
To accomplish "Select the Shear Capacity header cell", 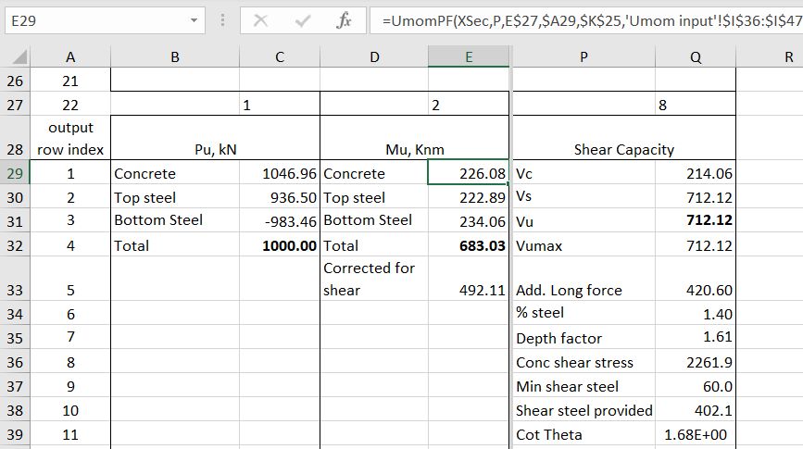I will pyautogui.click(x=623, y=149).
